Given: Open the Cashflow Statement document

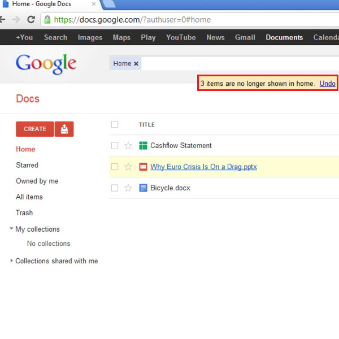Looking at the screenshot, I should coord(181,146).
